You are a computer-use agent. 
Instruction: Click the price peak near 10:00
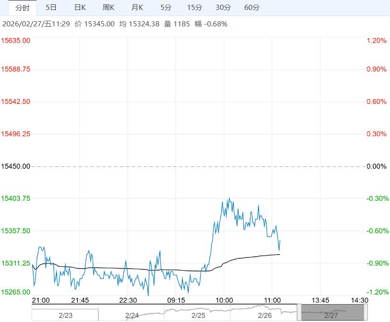click(229, 198)
